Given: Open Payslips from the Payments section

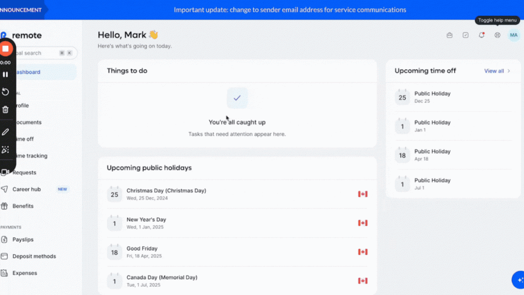Looking at the screenshot, I should click(x=23, y=240).
